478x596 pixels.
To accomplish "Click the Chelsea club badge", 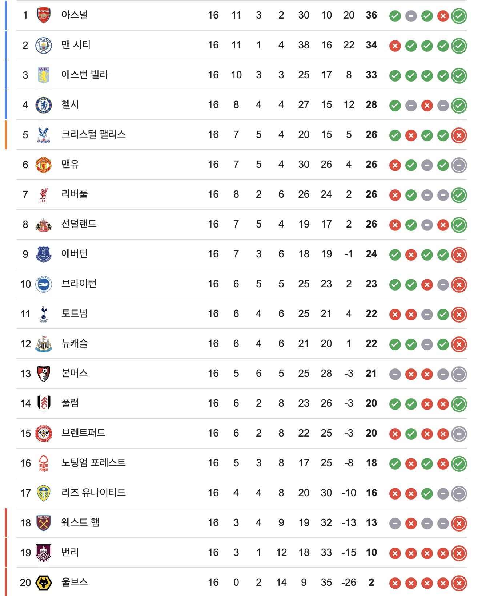I will (44, 105).
